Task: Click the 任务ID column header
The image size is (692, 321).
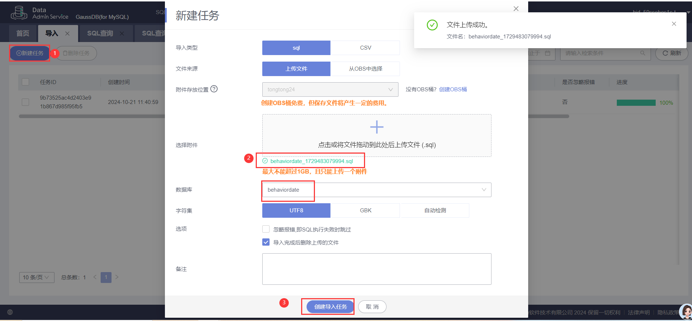Action: pos(48,82)
